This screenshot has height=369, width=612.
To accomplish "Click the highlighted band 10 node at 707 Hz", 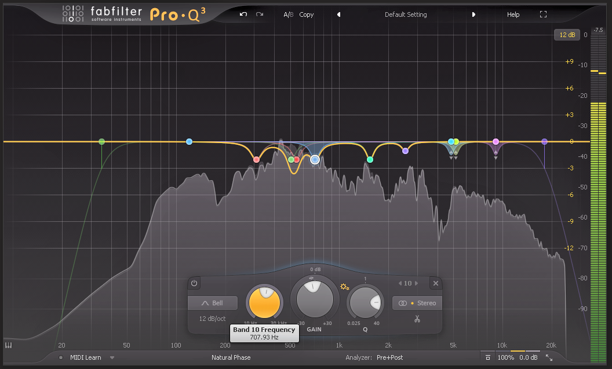I will (315, 159).
